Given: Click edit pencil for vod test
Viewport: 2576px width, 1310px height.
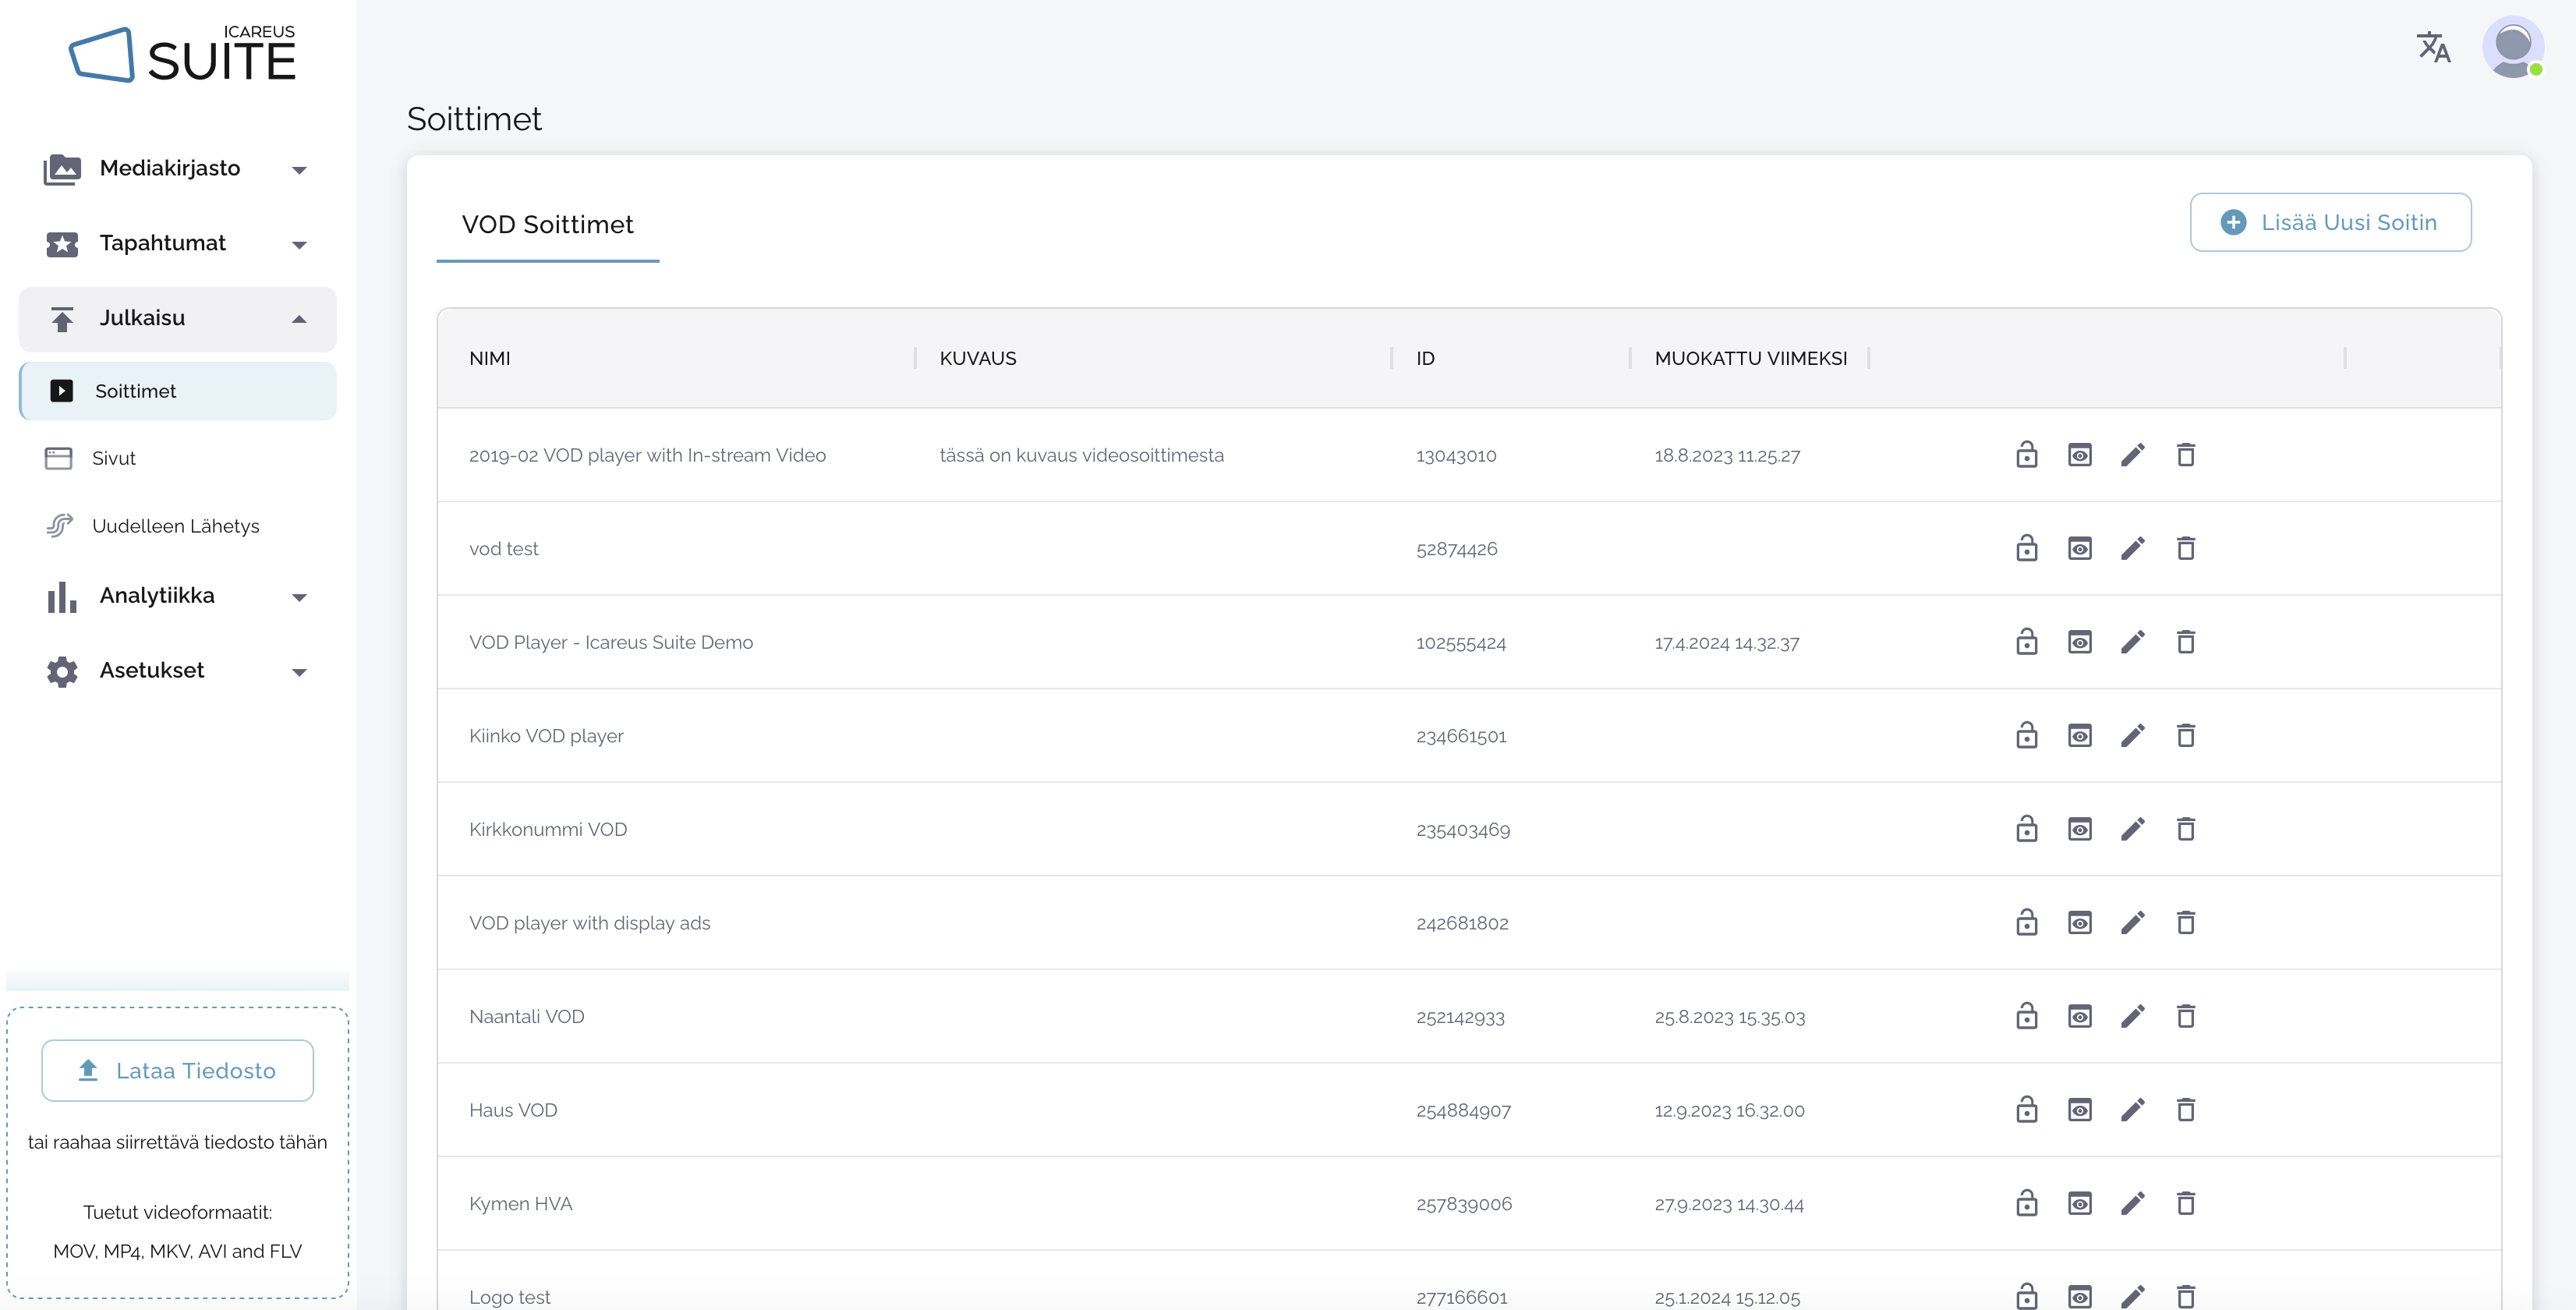Looking at the screenshot, I should click(2132, 549).
